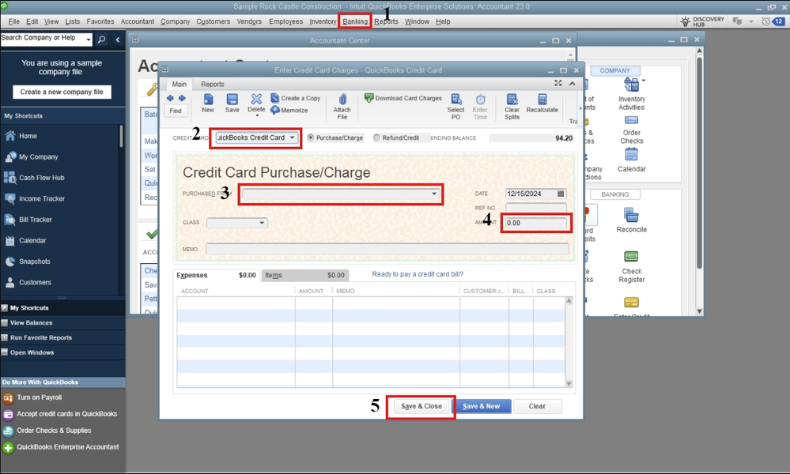Click the Memorize icon
790x474 pixels.
pos(275,110)
